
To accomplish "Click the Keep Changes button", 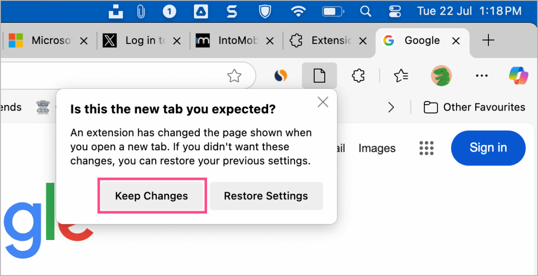I will click(151, 196).
